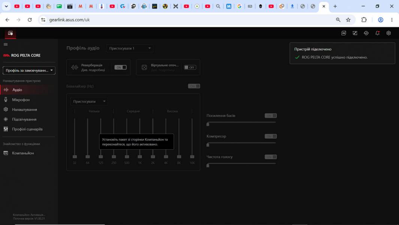Toggle the Еквалайзер (Hz) switch
The height and width of the screenshot is (225, 399).
pyautogui.click(x=194, y=86)
